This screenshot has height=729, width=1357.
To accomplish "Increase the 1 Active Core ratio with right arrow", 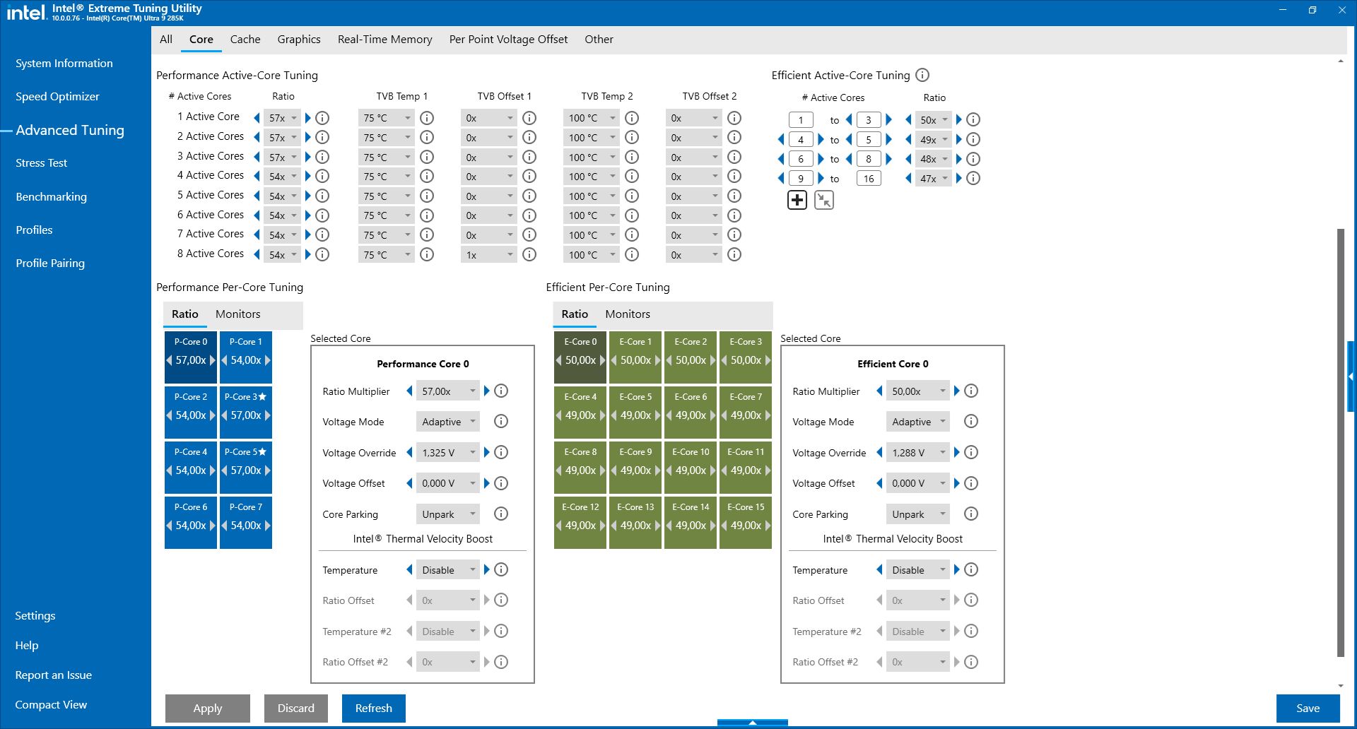I will (x=308, y=118).
